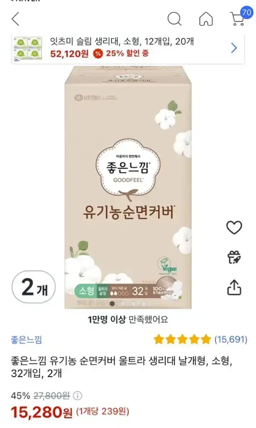Screen dimensions: 256x428
Task: Go back with the left arrow icon
Action: click(x=15, y=19)
